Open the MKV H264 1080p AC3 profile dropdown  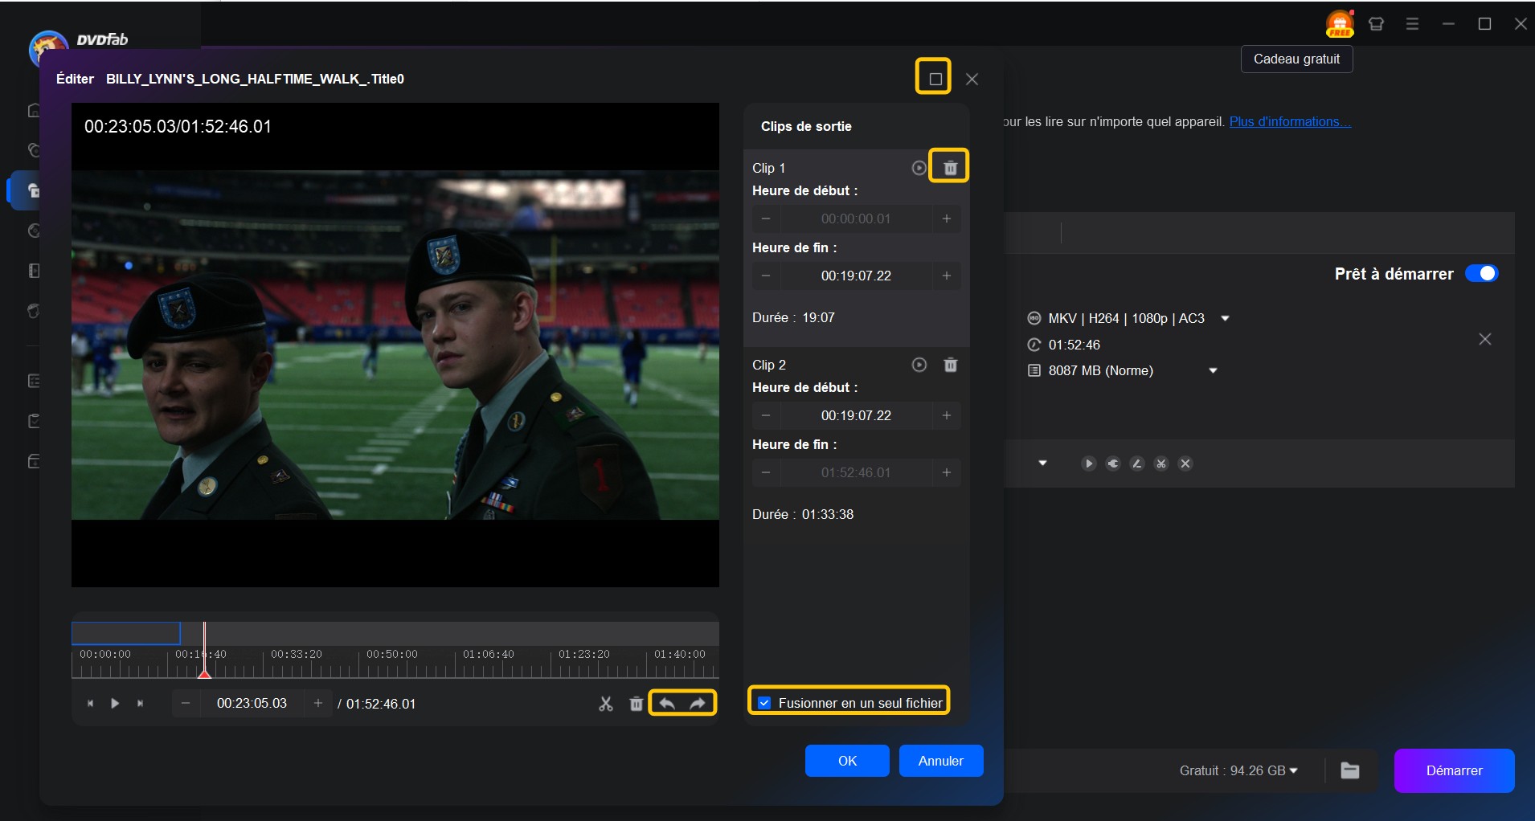(1225, 319)
